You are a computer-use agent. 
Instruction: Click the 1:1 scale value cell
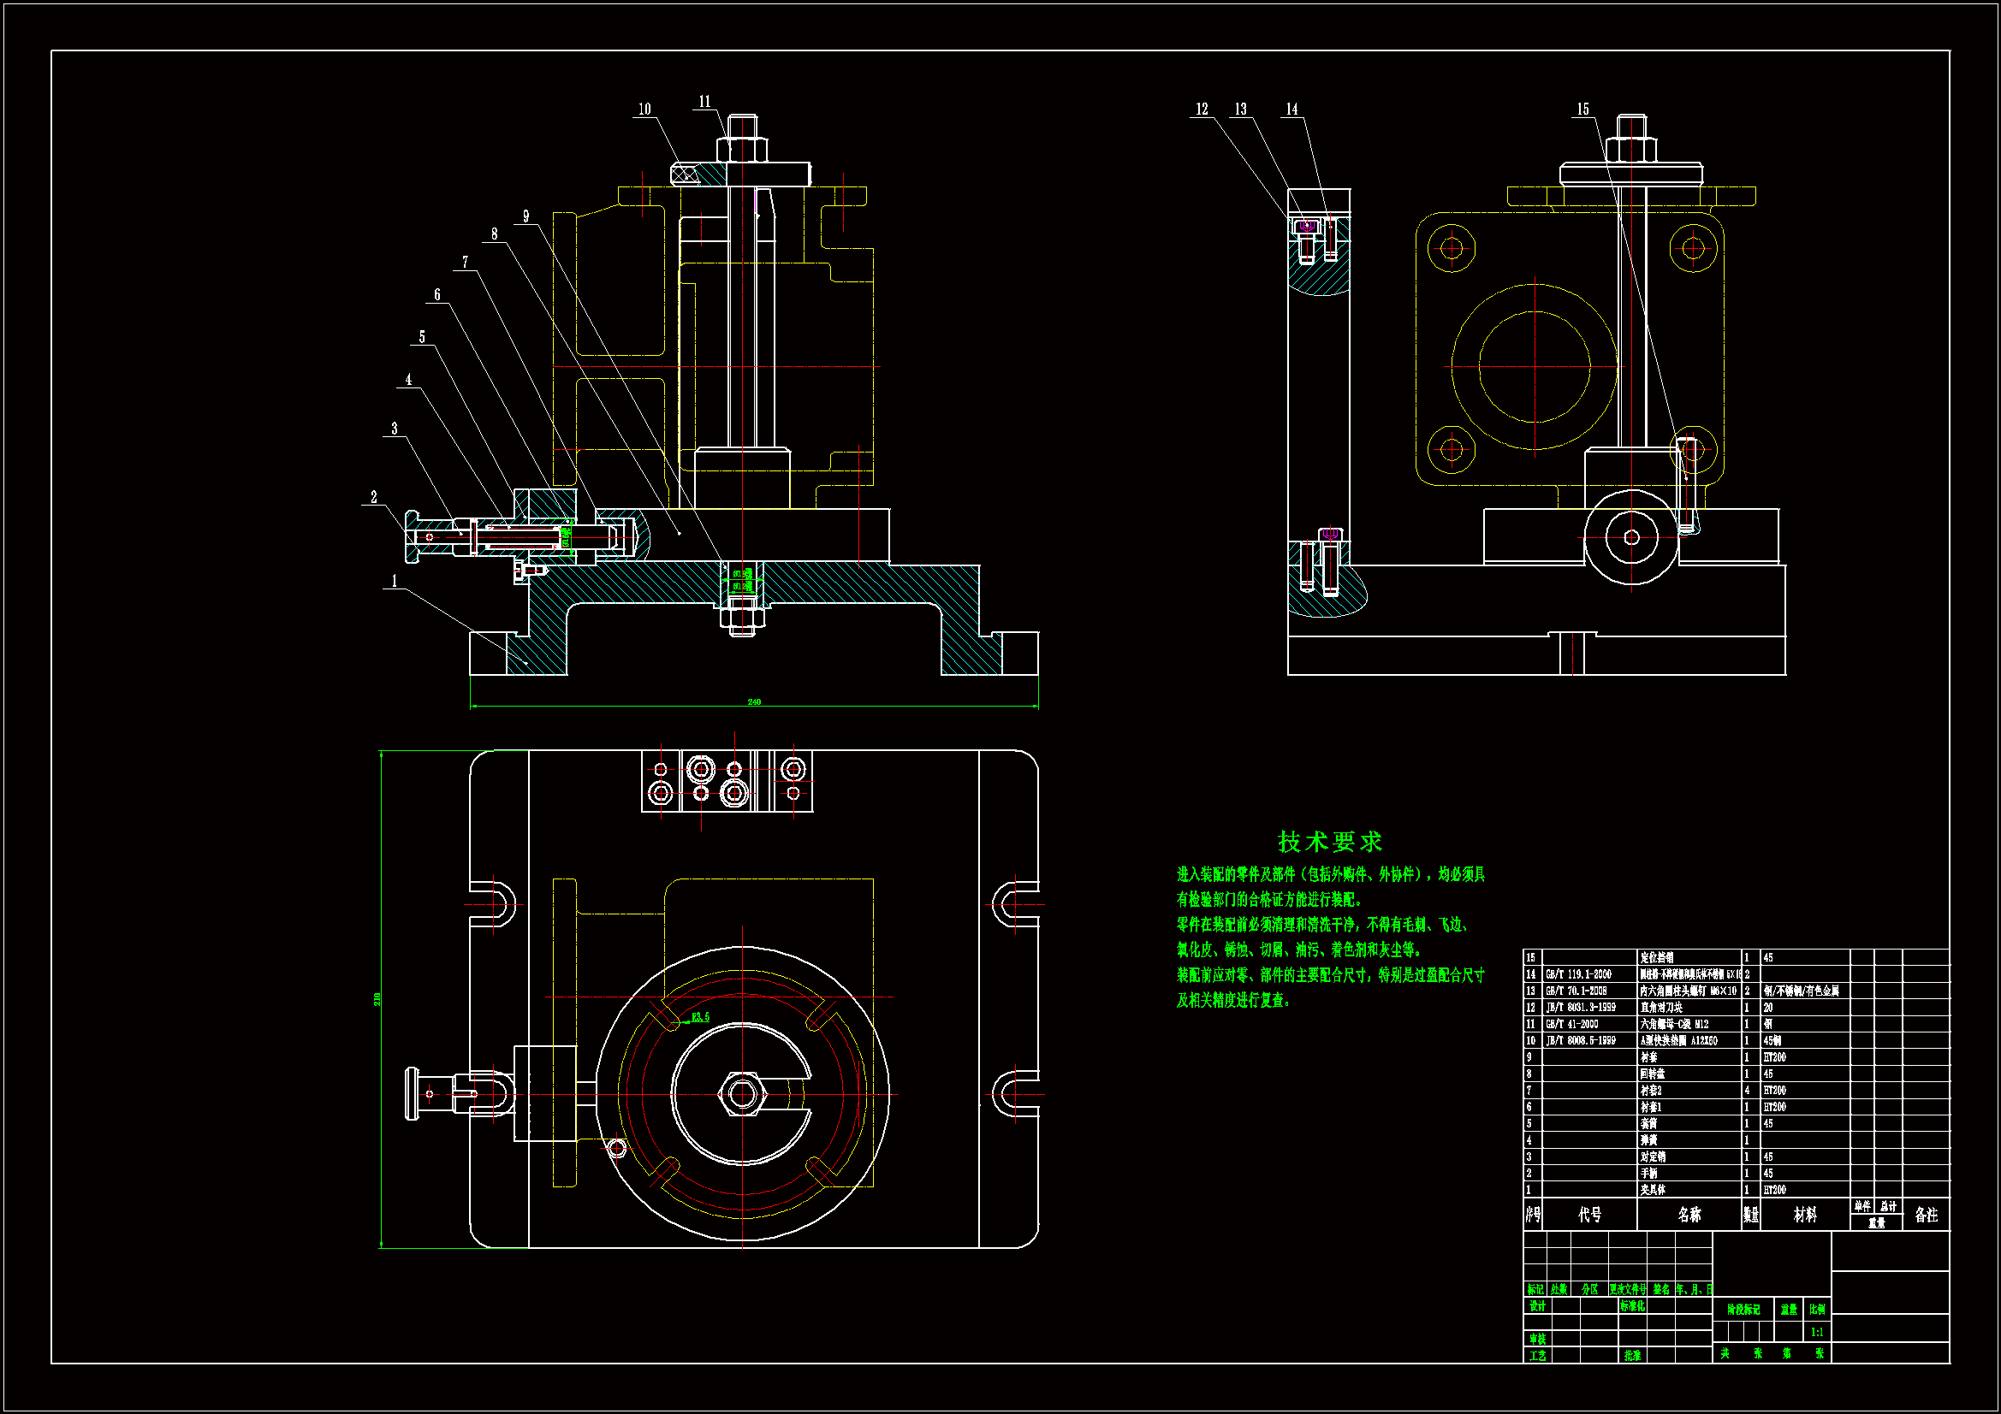point(1817,1332)
